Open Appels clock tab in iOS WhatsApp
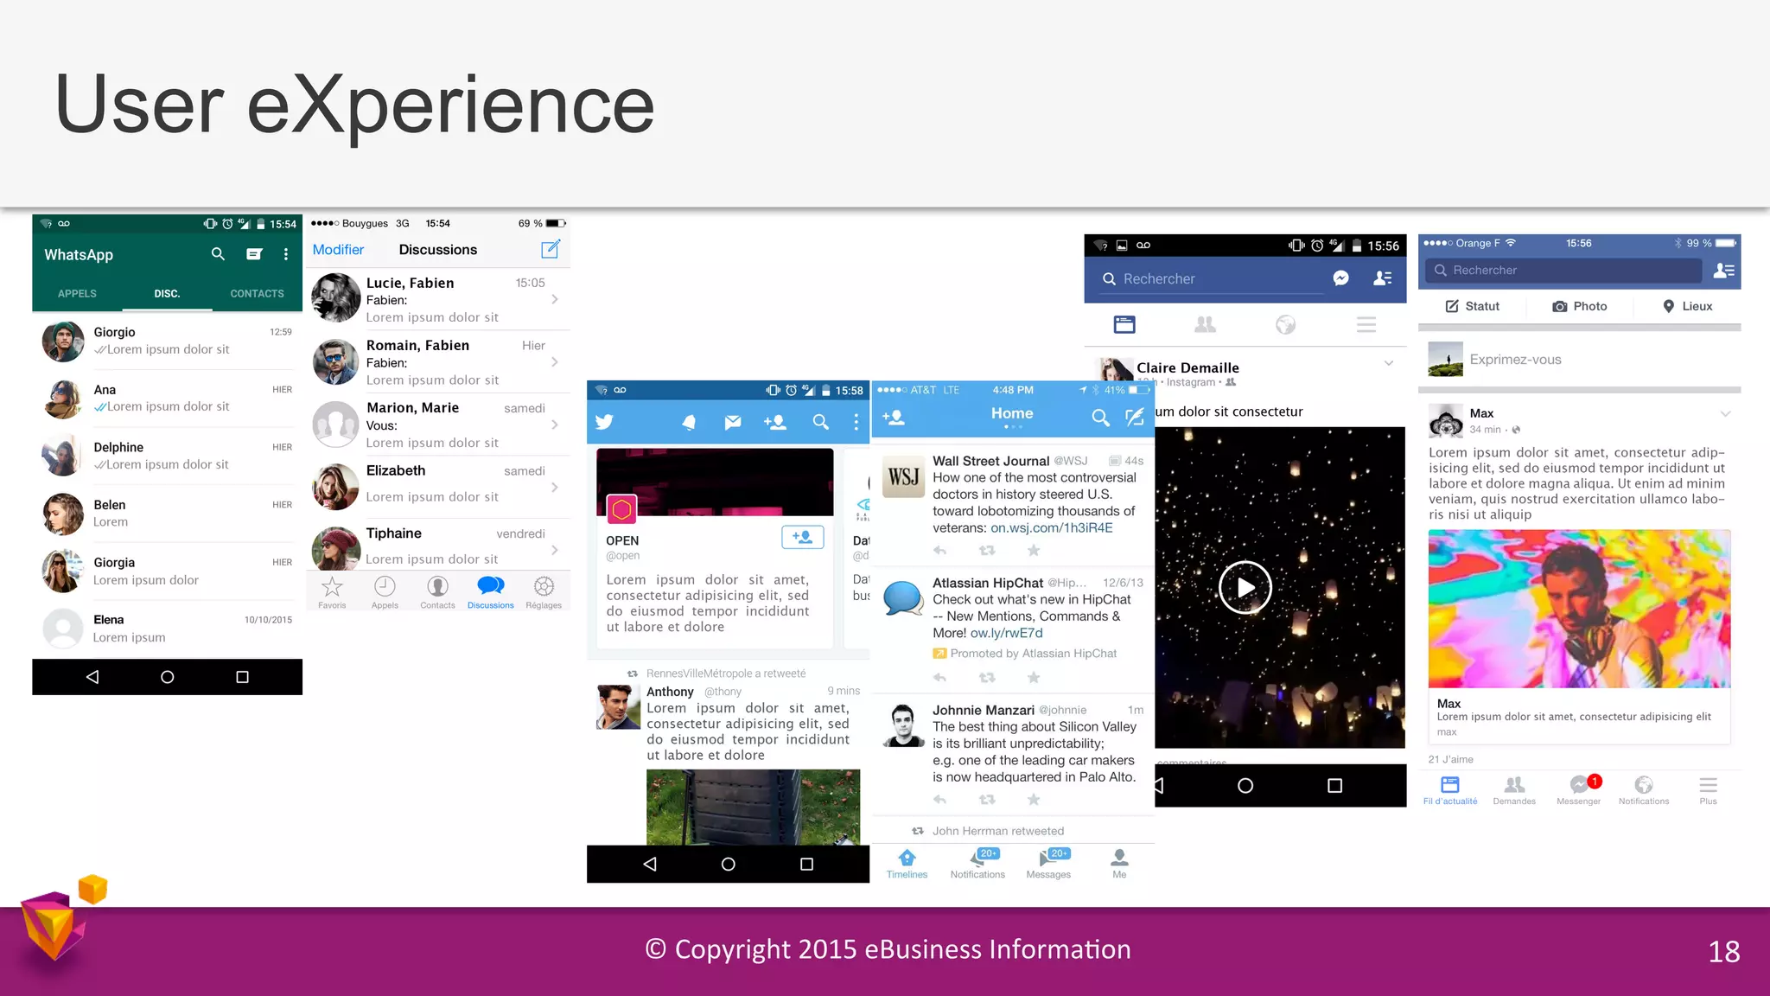The height and width of the screenshot is (996, 1770). pyautogui.click(x=385, y=592)
